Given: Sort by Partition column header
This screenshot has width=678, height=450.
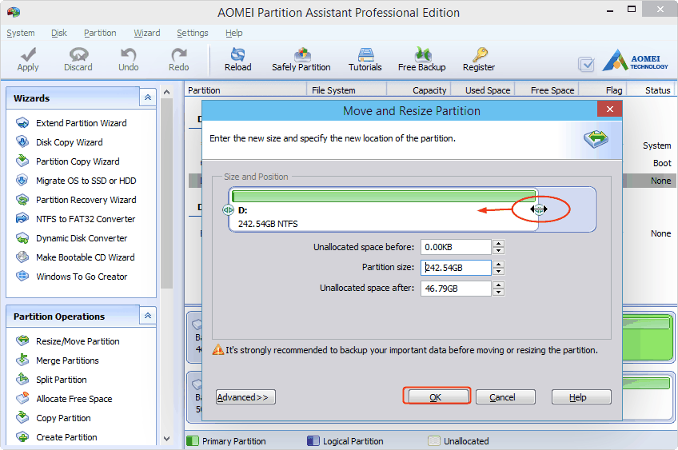Looking at the screenshot, I should [x=245, y=90].
